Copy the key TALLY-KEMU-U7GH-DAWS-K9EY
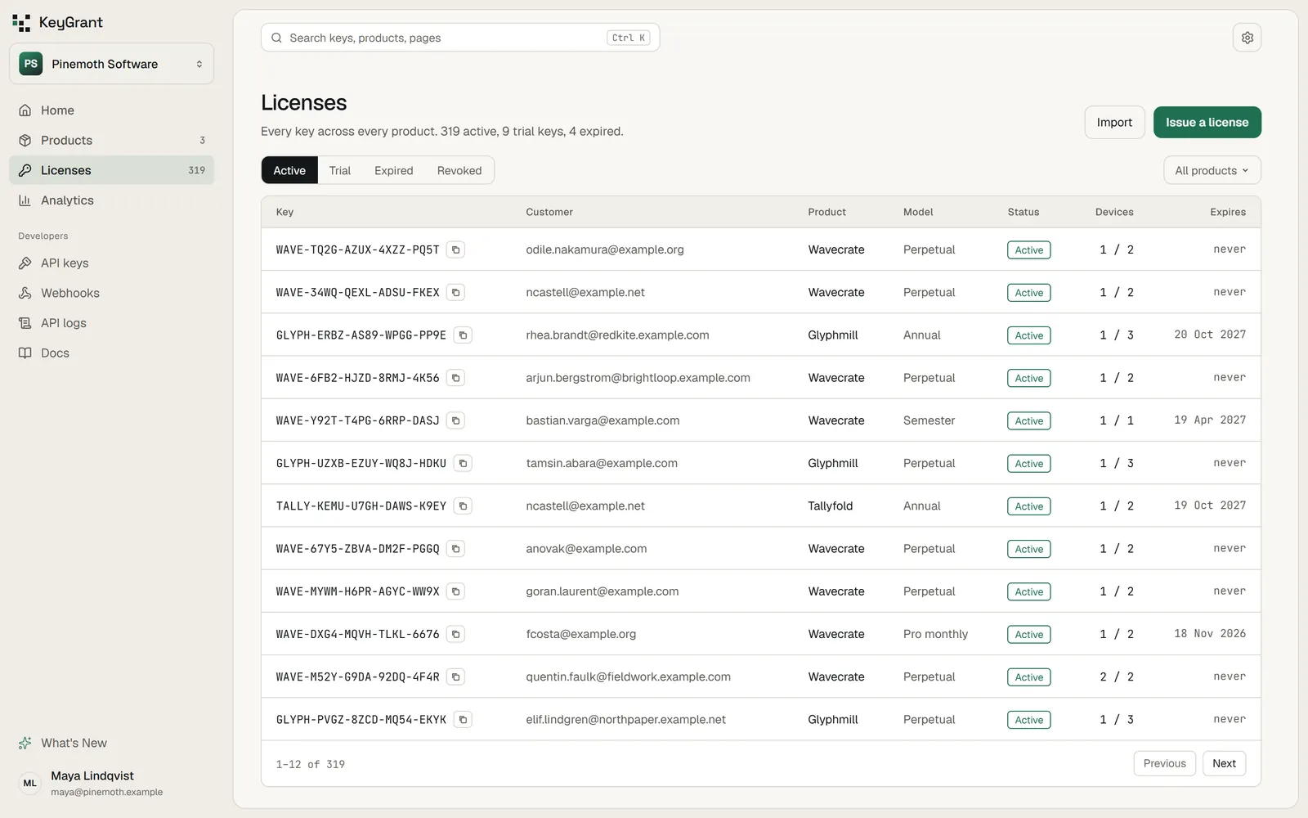The width and height of the screenshot is (1308, 818). (463, 506)
